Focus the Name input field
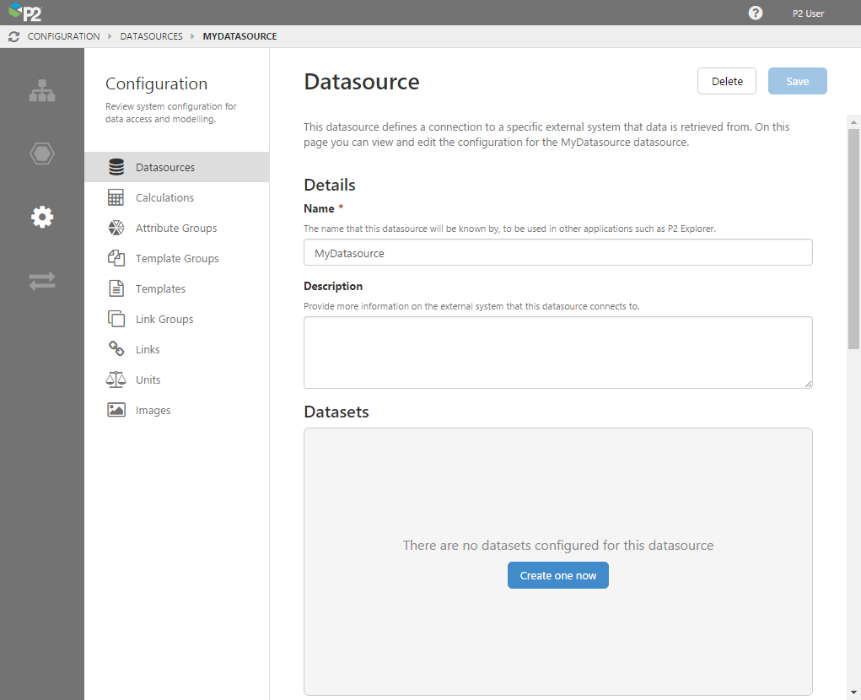This screenshot has width=861, height=700. pyautogui.click(x=557, y=252)
